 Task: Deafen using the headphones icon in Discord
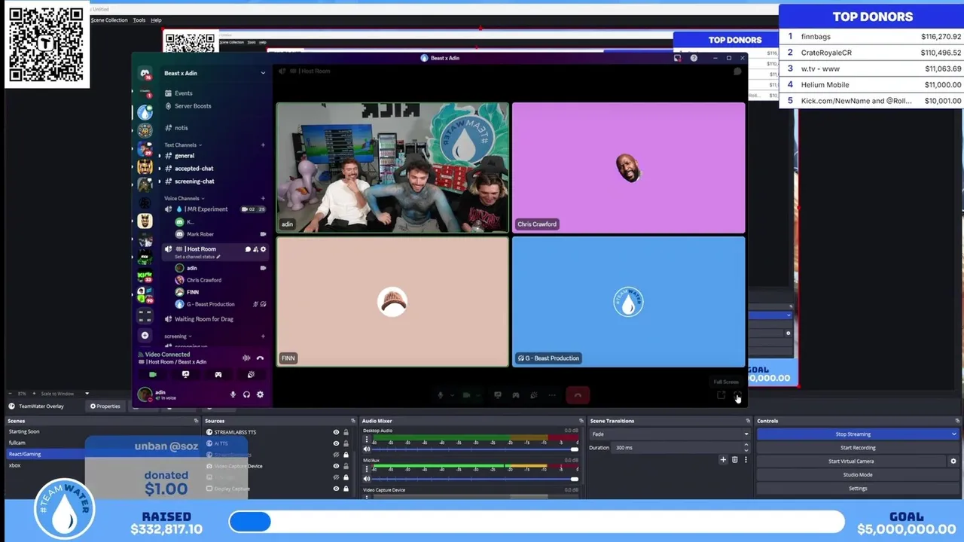click(x=246, y=394)
